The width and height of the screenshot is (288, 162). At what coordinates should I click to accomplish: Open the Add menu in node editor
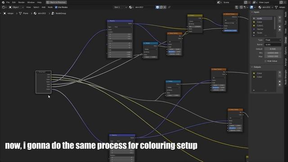pos(44,7)
